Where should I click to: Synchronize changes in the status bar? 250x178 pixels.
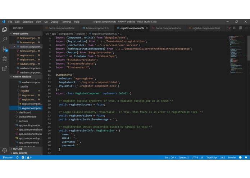(x=17, y=157)
